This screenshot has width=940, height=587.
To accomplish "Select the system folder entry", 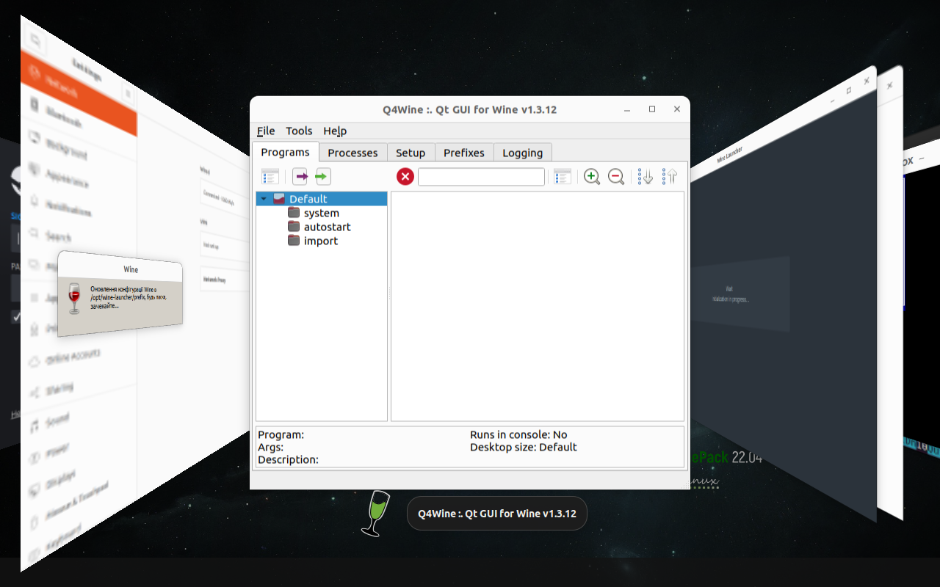I will click(x=322, y=213).
